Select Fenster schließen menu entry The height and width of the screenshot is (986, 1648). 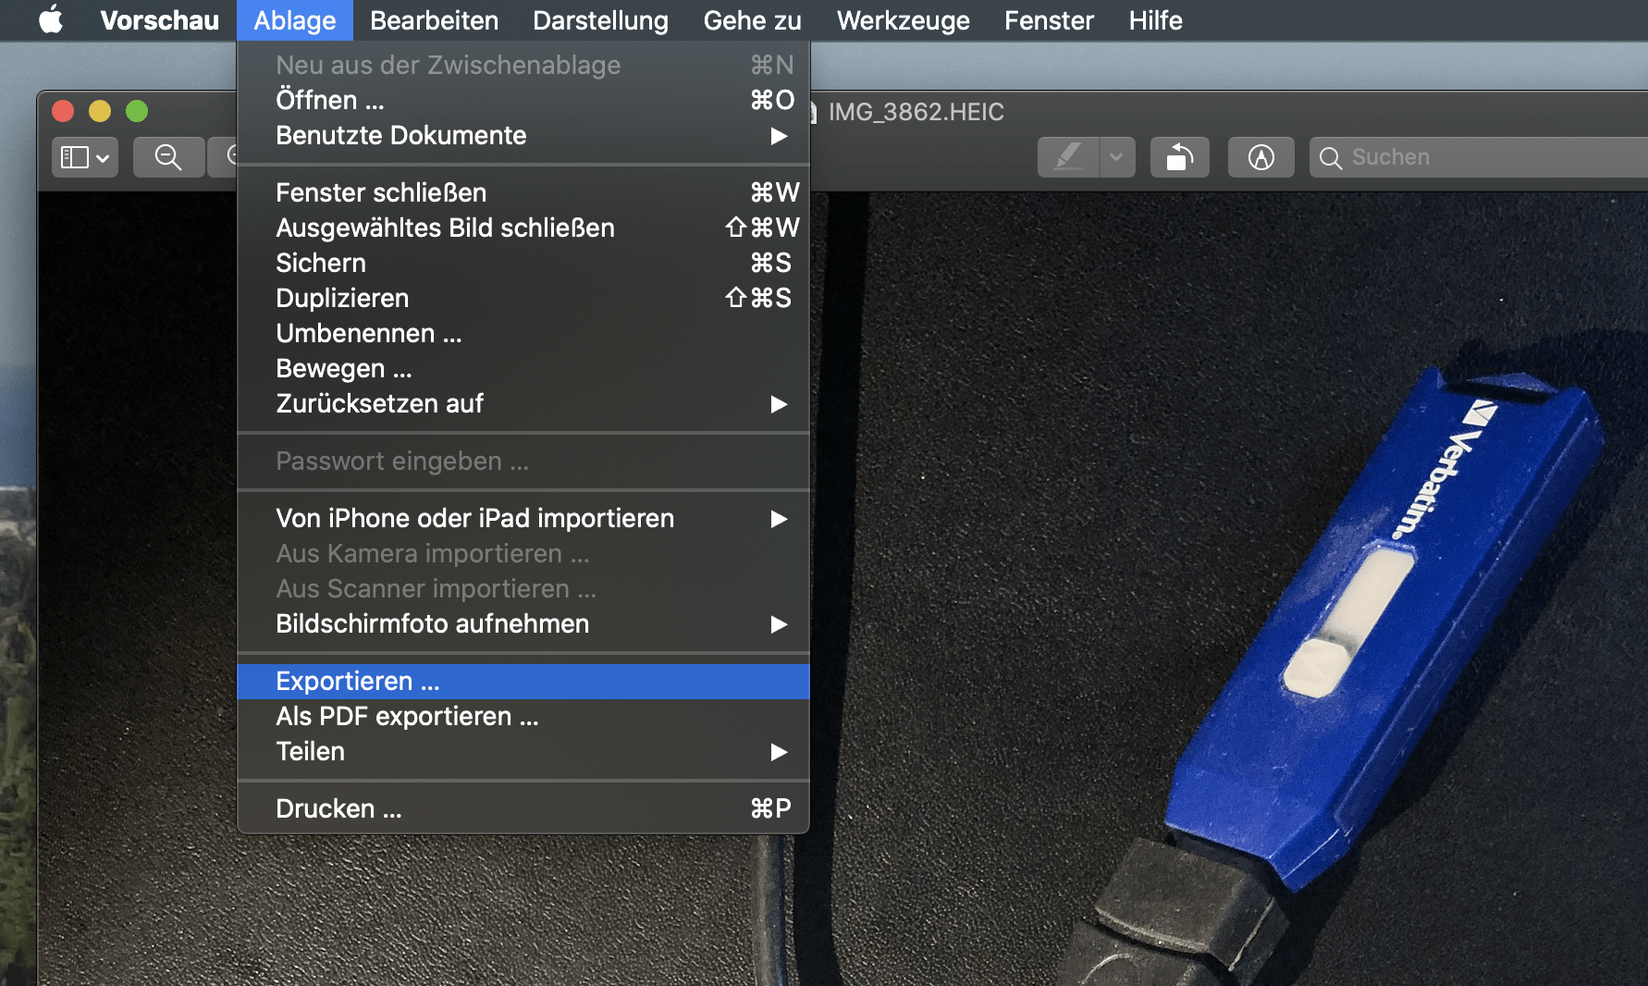(523, 192)
